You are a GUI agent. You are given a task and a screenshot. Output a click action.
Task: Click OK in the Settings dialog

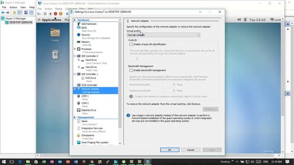pos(170,150)
